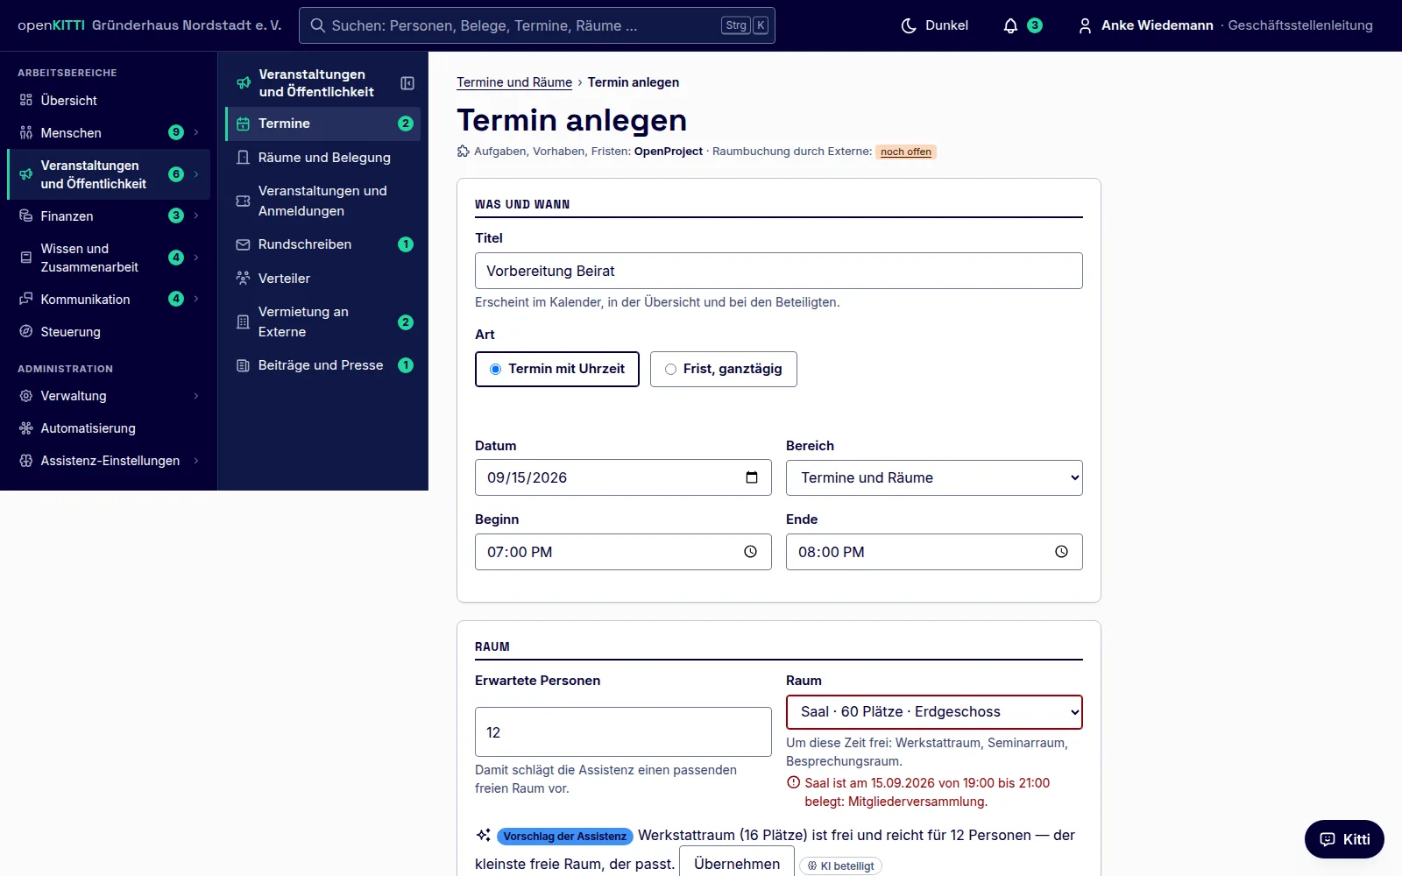The width and height of the screenshot is (1402, 876).
Task: Click the Erwartete Personen number field
Action: [623, 732]
